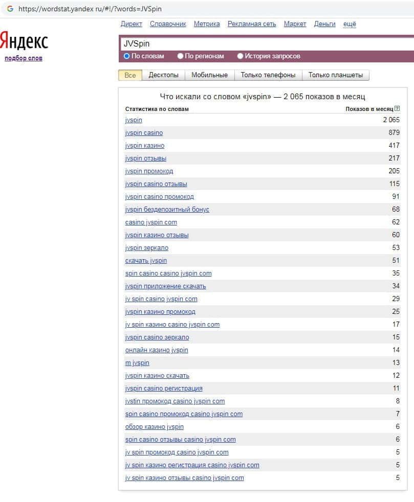Viewport: 414px width, 502px height.
Task: Open the Директ link
Action: point(132,24)
